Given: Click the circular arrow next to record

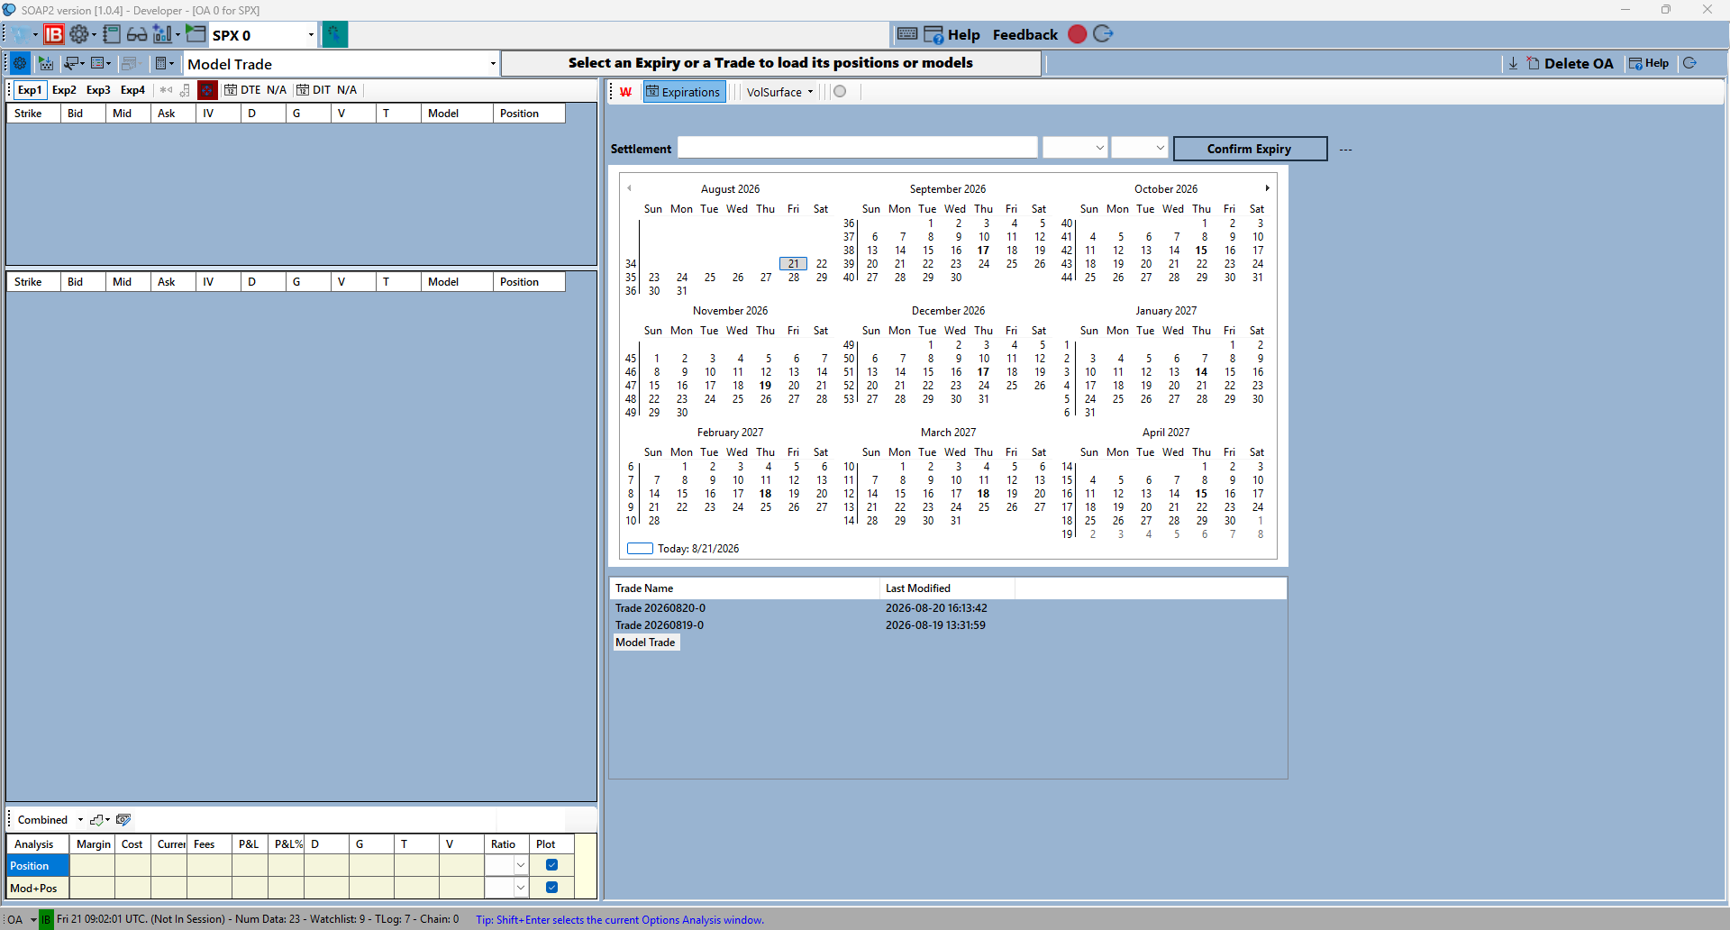Looking at the screenshot, I should pos(1103,34).
